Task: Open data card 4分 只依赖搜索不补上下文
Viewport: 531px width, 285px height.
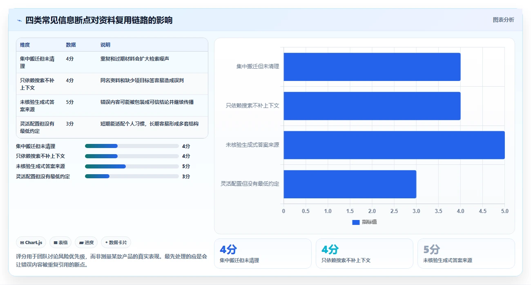Action: [x=364, y=254]
